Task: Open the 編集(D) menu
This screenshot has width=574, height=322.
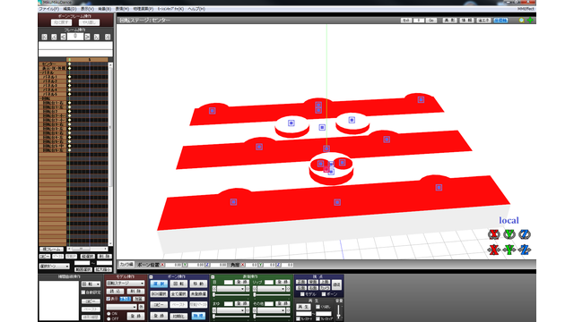Action: [x=70, y=9]
